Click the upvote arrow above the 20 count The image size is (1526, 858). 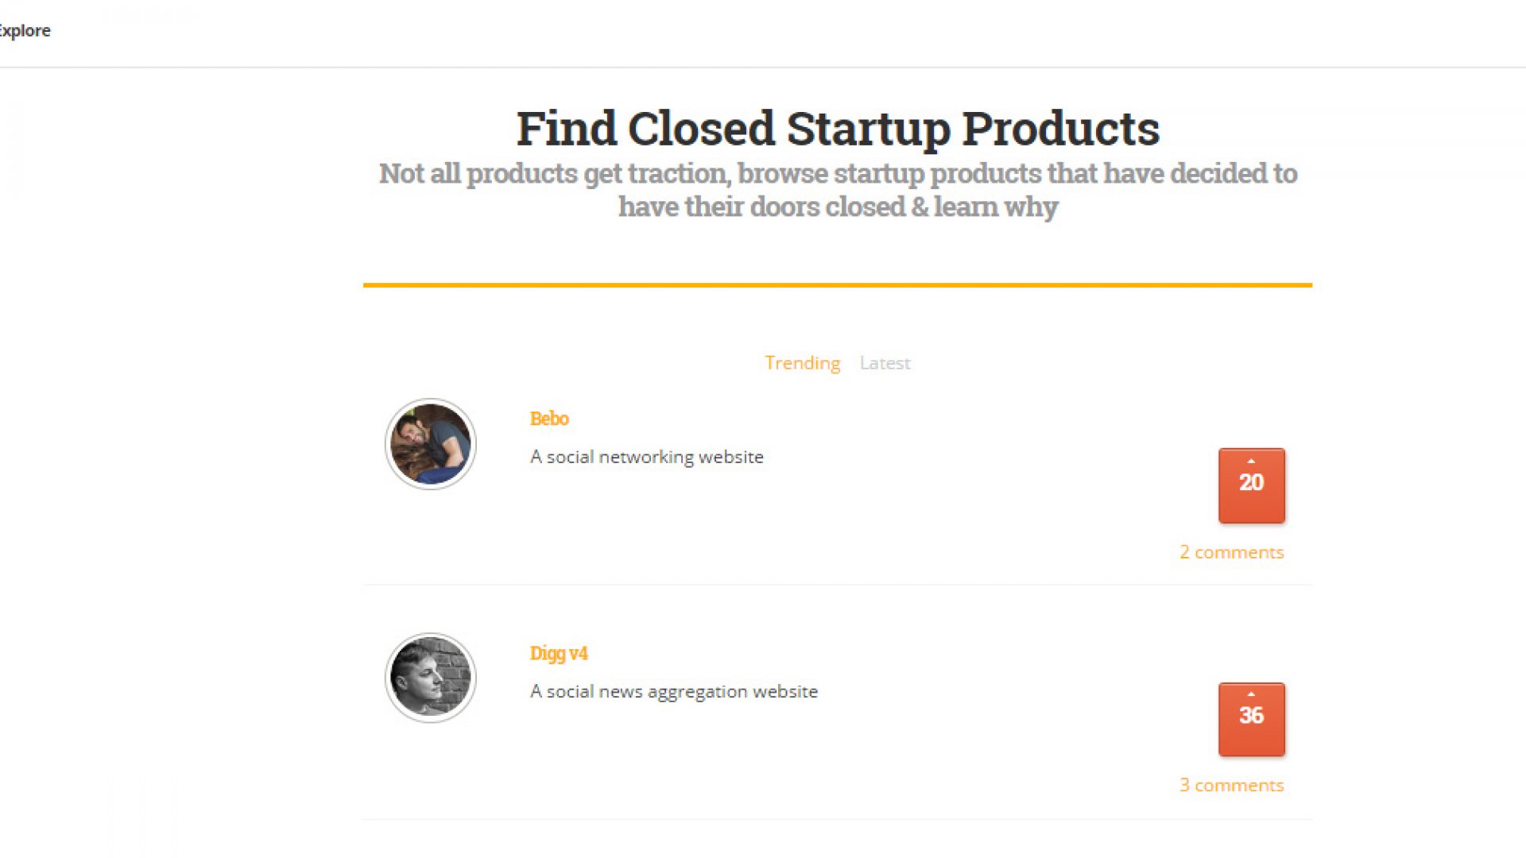pyautogui.click(x=1251, y=459)
